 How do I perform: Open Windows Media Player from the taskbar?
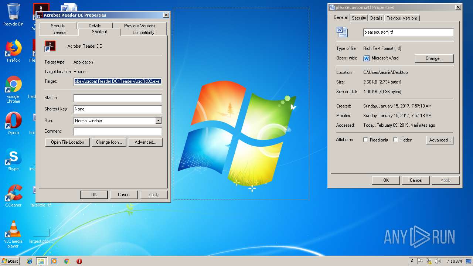coord(54,261)
